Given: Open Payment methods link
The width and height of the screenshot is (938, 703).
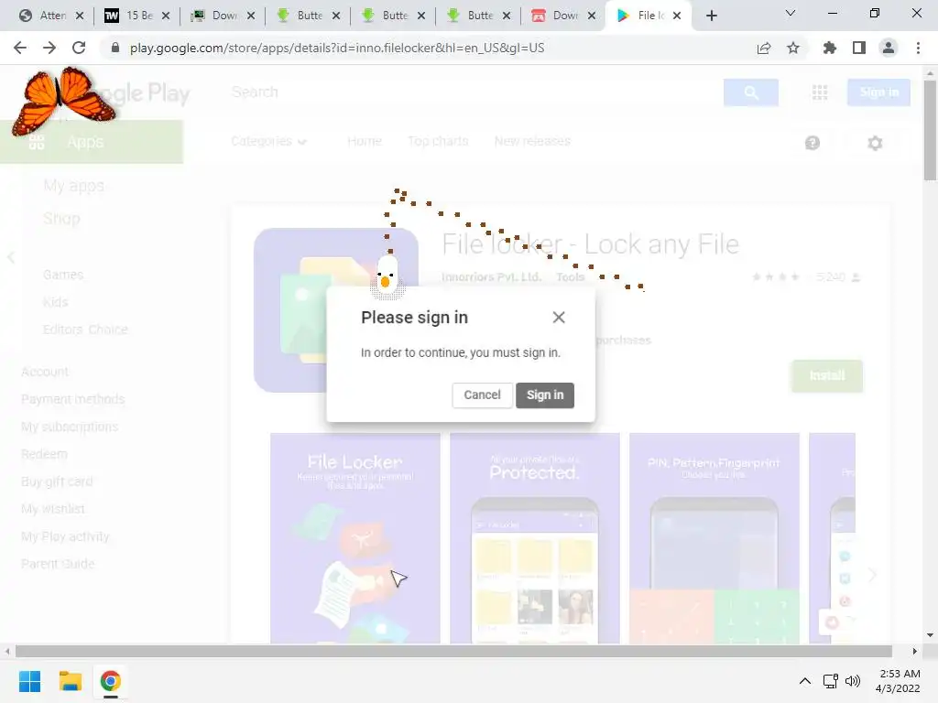Looking at the screenshot, I should pyautogui.click(x=73, y=399).
